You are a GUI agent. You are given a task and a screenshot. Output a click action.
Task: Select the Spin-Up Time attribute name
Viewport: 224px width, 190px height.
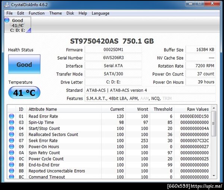[x=41, y=122]
